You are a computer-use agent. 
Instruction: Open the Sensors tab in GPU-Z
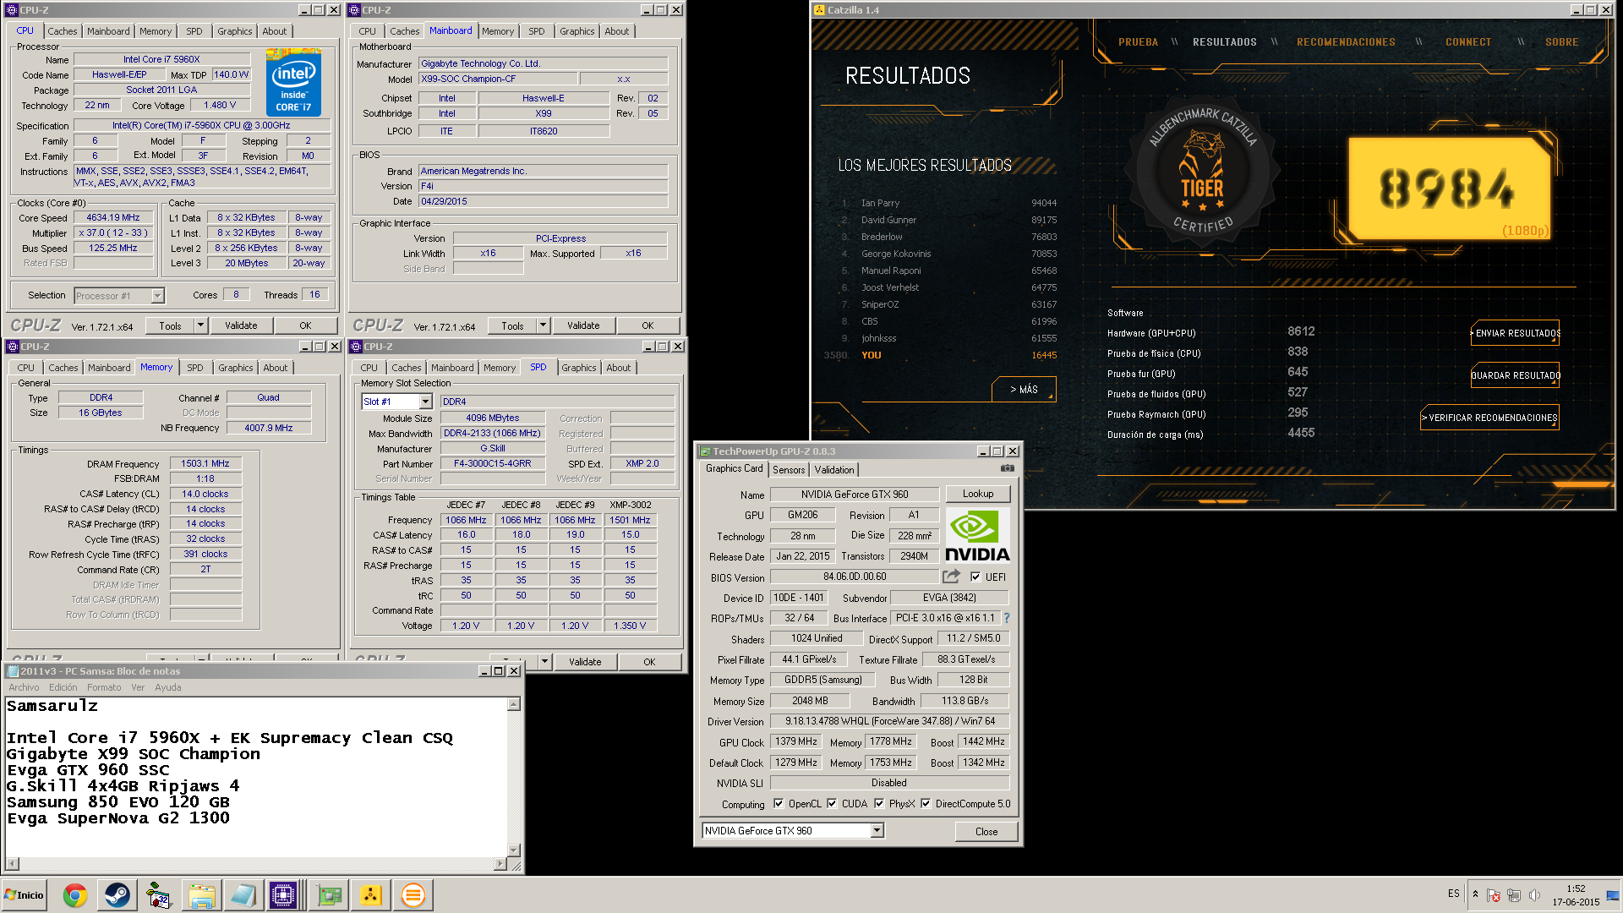[789, 470]
